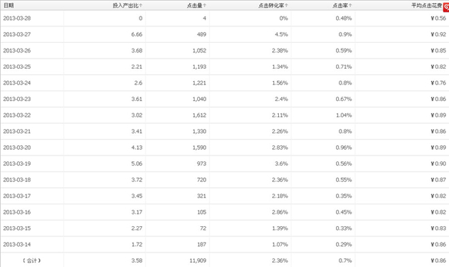Click the sort arrow next to 点击量
This screenshot has height=267, width=449.
[205, 5]
